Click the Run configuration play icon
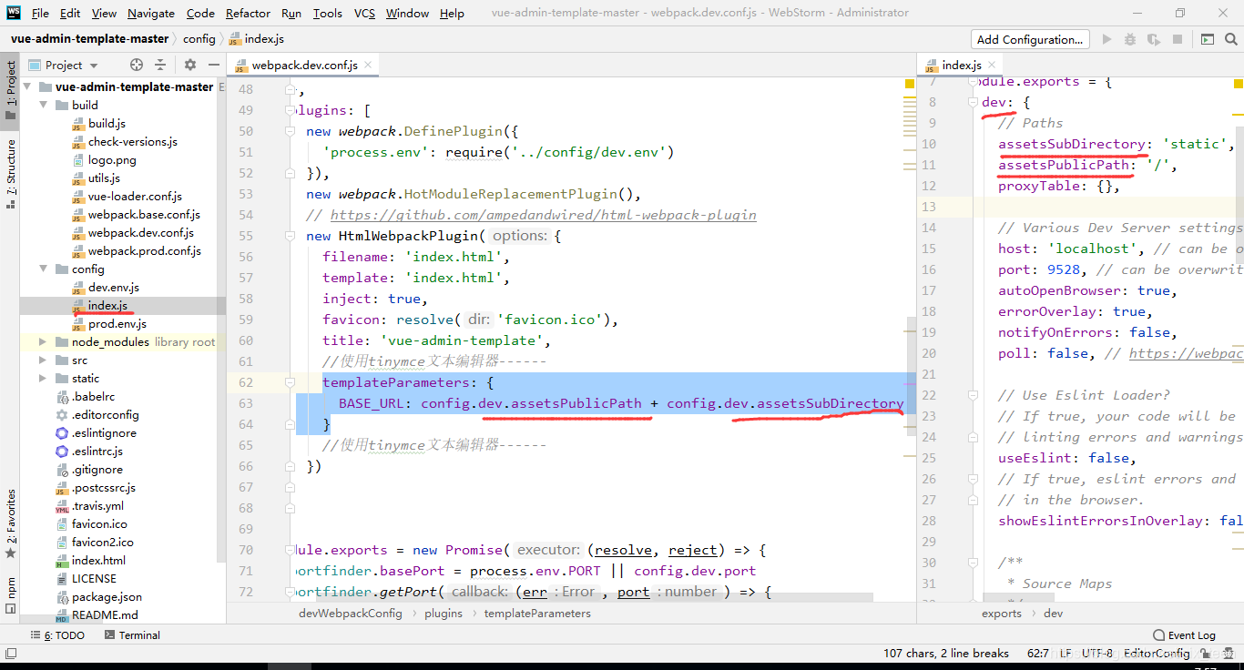 (1106, 39)
